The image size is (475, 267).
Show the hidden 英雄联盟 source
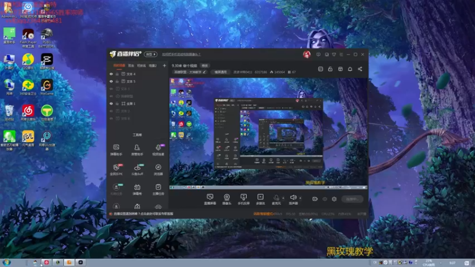click(111, 96)
